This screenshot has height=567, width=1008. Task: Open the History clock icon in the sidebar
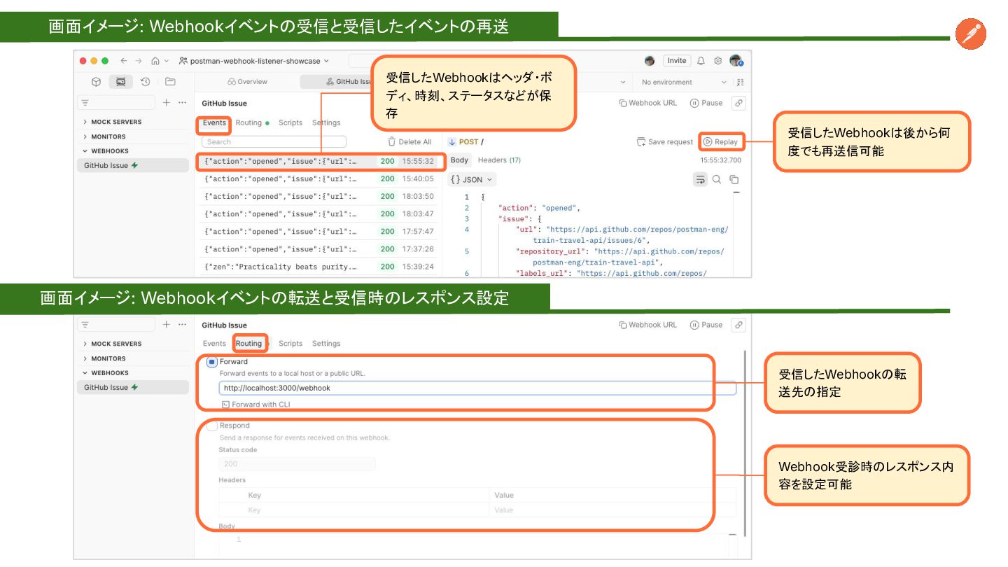[146, 82]
